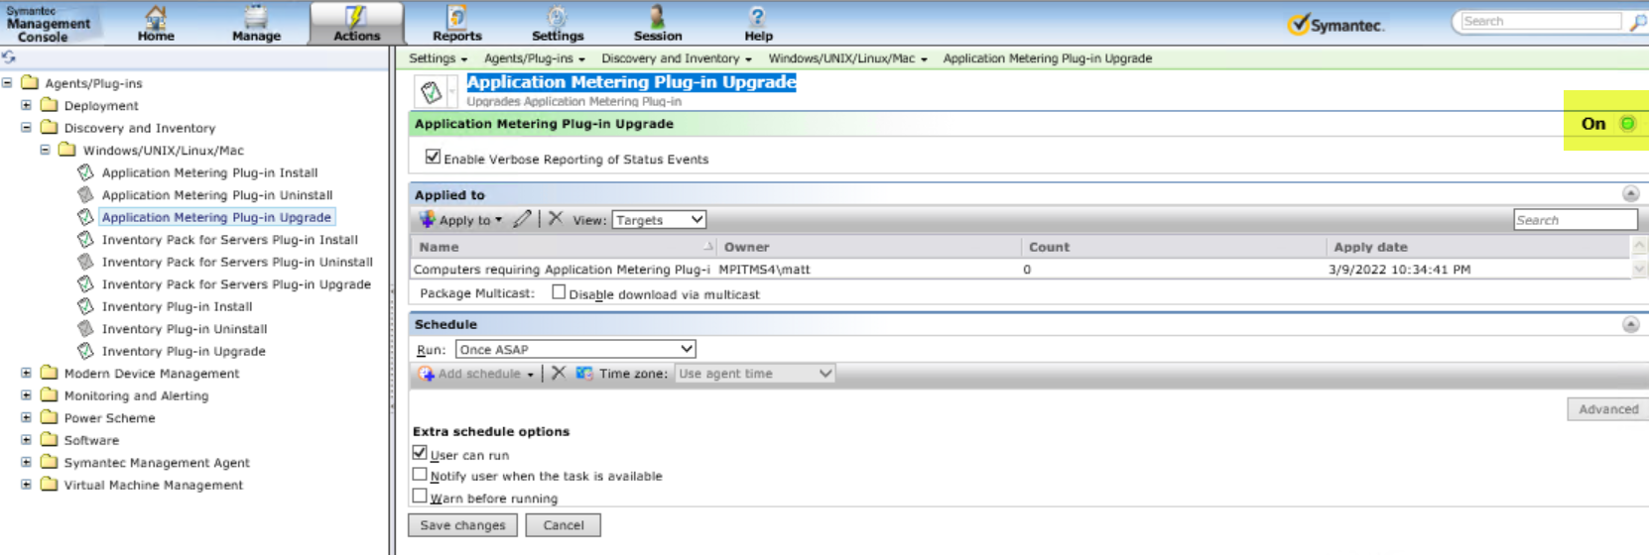
Task: Click the Save changes button
Action: tap(462, 525)
